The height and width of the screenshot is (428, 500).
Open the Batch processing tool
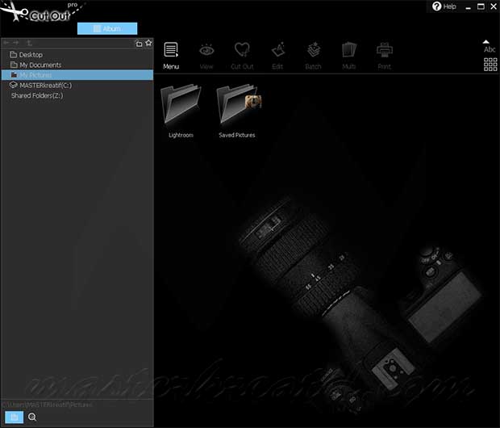click(313, 53)
